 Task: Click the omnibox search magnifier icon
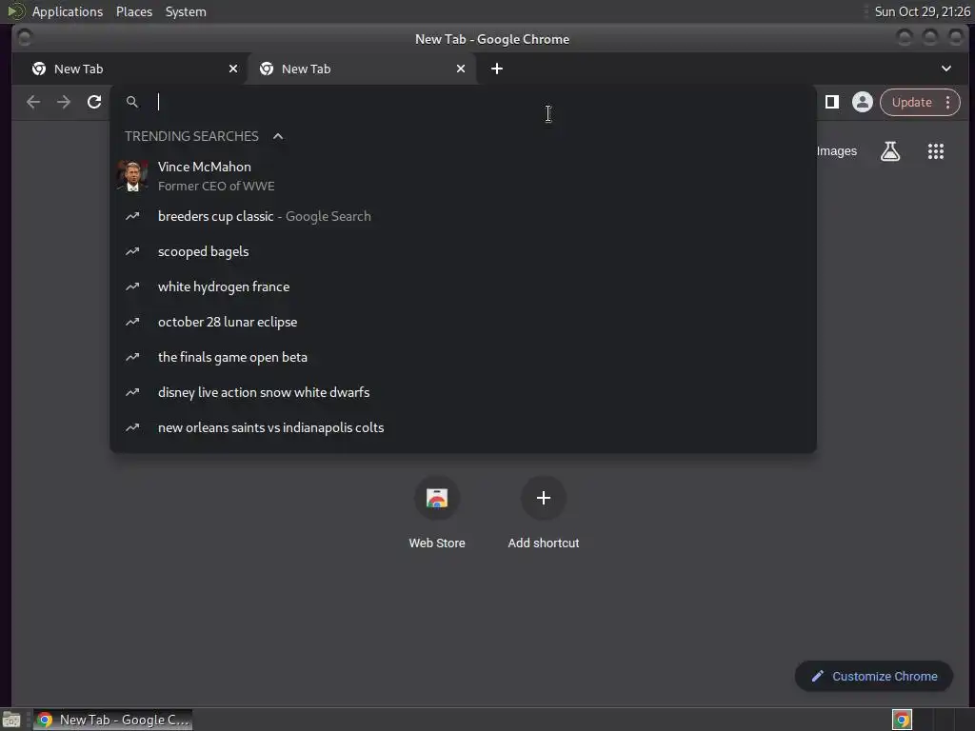click(x=131, y=102)
